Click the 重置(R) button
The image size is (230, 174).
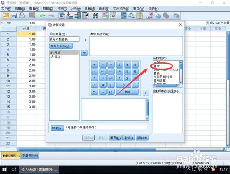click(x=115, y=138)
